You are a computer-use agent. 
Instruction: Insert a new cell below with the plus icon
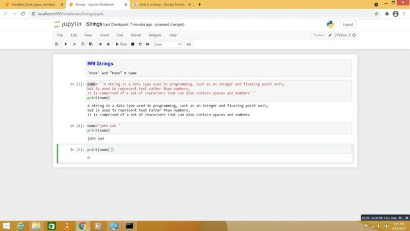point(65,44)
